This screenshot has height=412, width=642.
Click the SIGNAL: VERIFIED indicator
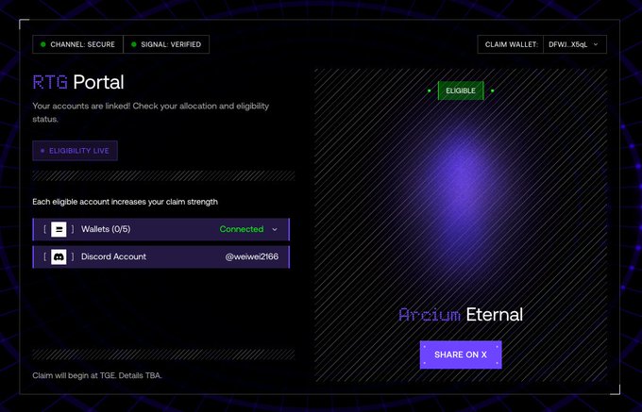166,44
